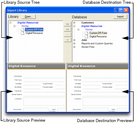
Task: Click Location box in Database preview
Action: tap(105, 102)
